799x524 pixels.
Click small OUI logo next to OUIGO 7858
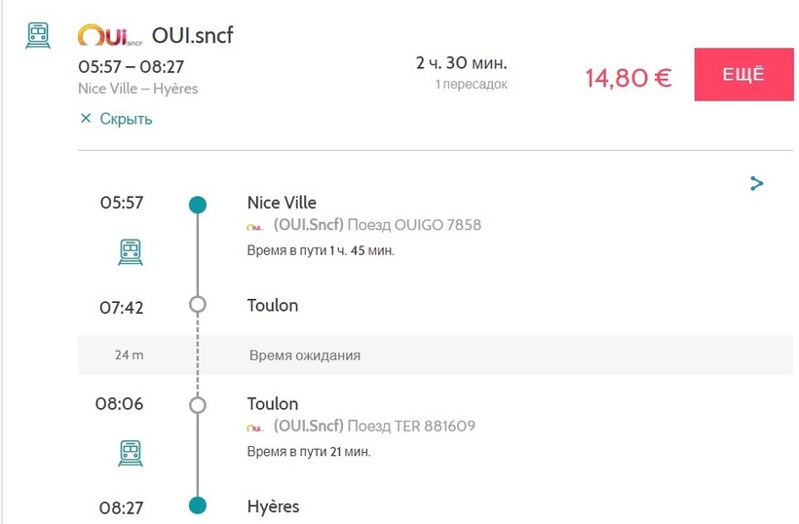pos(255,227)
